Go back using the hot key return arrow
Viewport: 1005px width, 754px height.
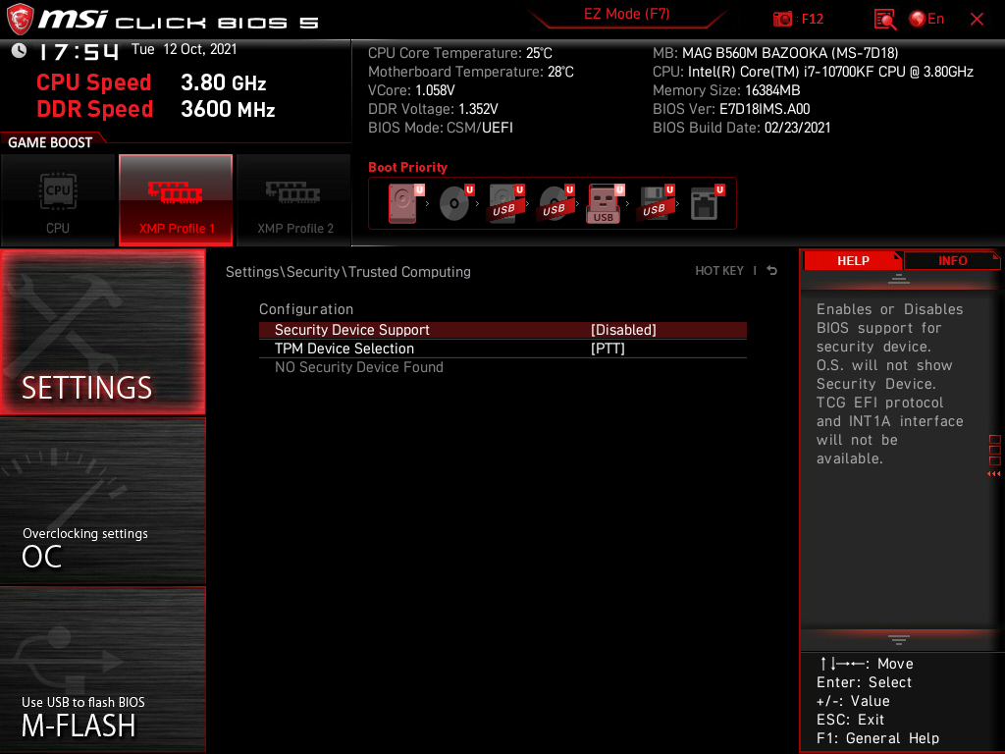(772, 271)
